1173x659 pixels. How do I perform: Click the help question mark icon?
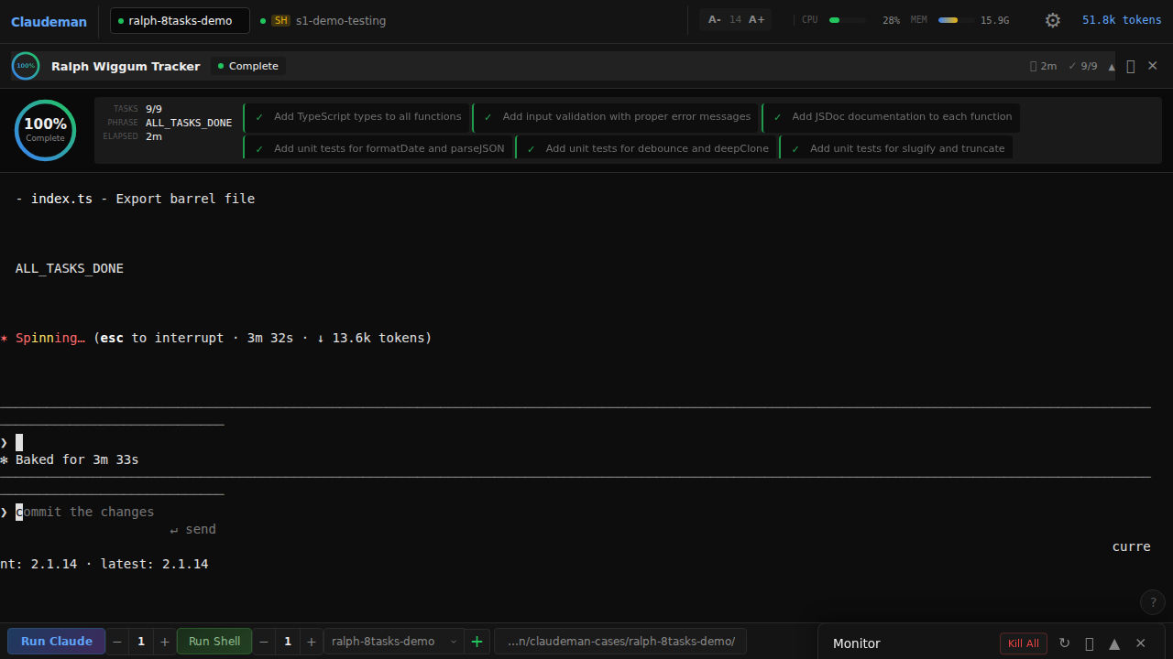[x=1153, y=602]
